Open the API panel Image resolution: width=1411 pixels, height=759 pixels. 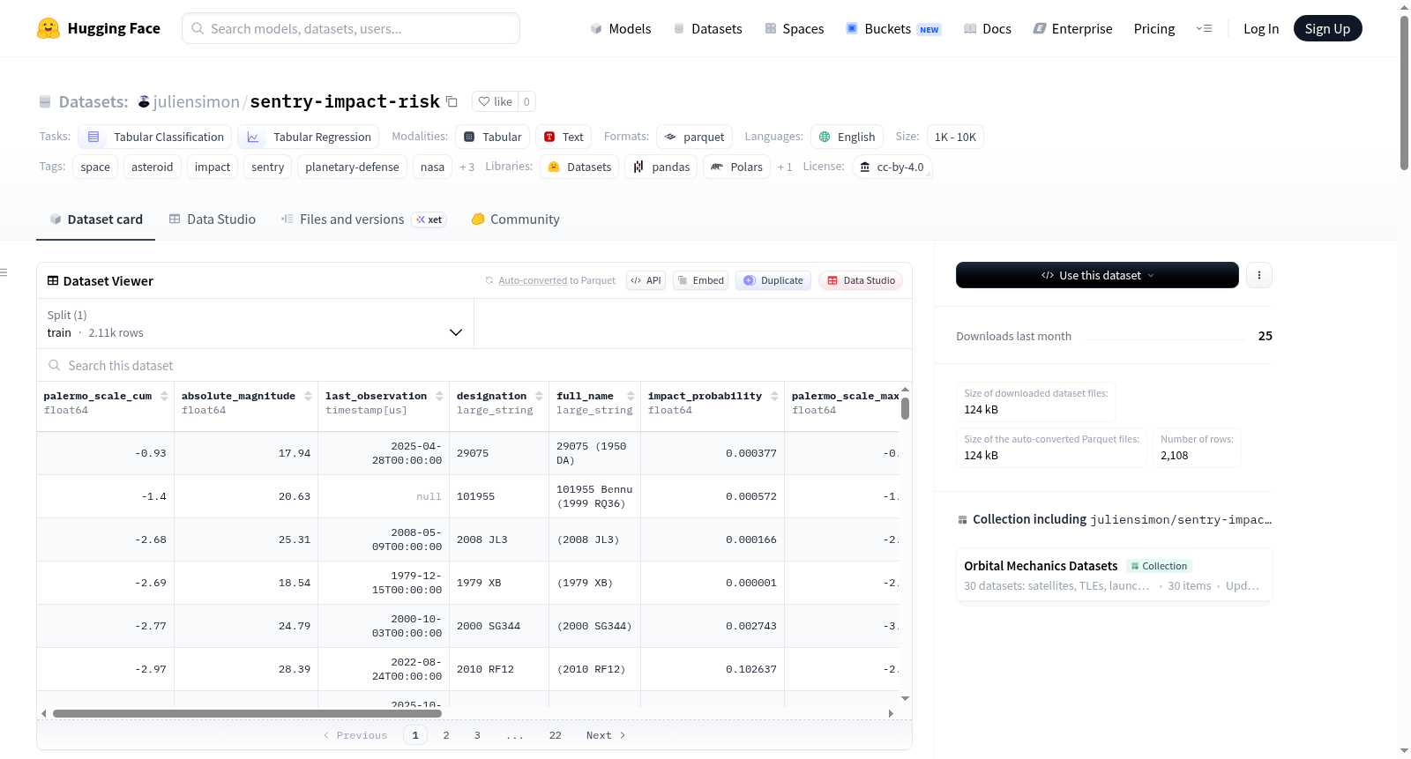(646, 280)
